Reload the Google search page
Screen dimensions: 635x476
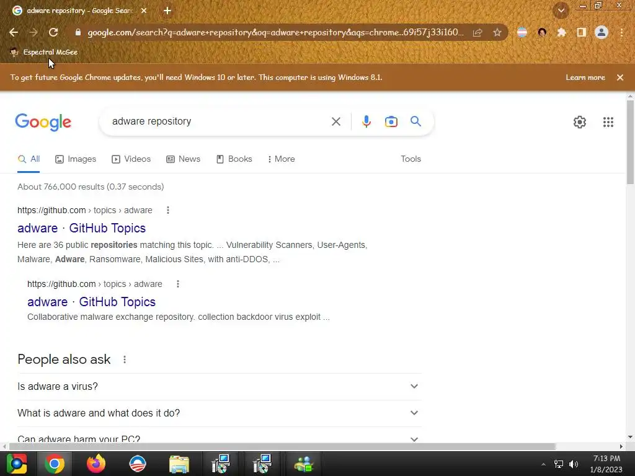point(53,32)
